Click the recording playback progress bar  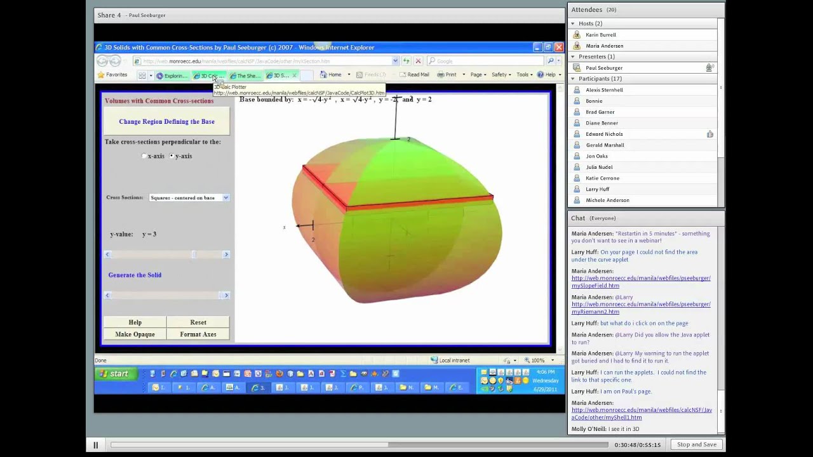pos(359,445)
